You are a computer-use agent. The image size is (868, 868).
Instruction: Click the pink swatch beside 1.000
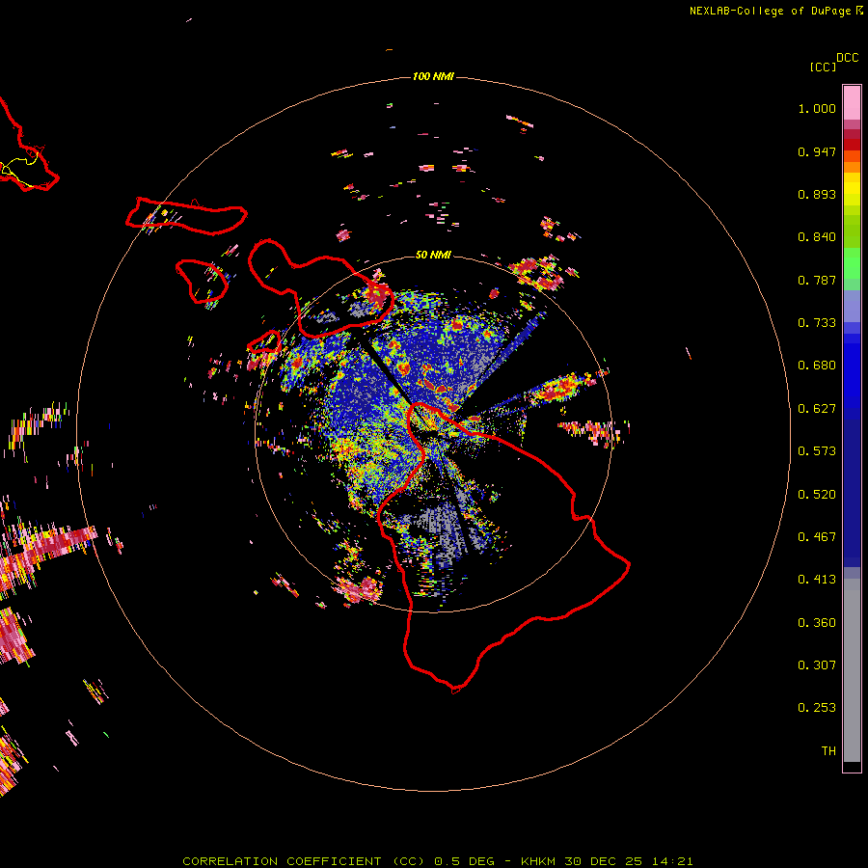852,103
